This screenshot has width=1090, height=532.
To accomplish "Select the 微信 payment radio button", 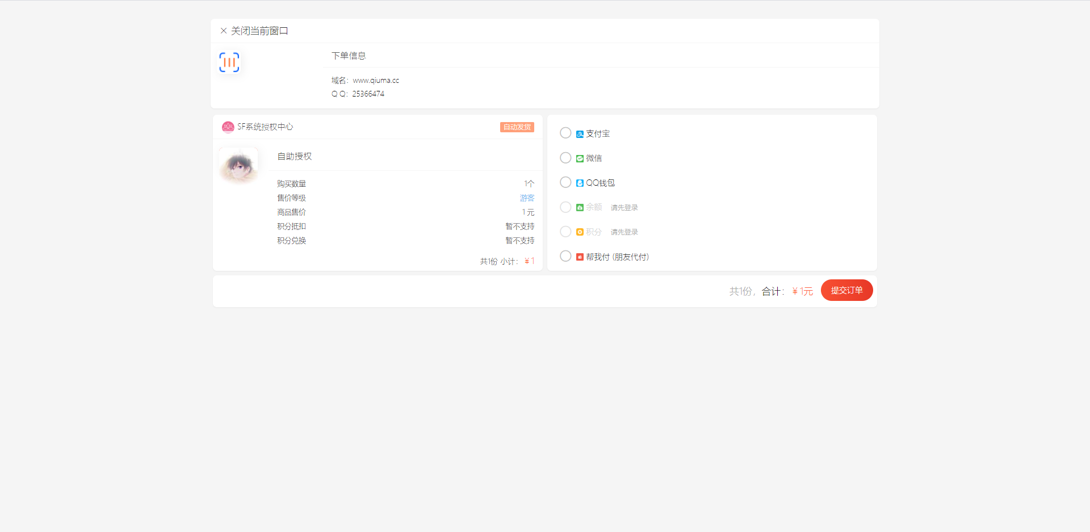I will 565,158.
